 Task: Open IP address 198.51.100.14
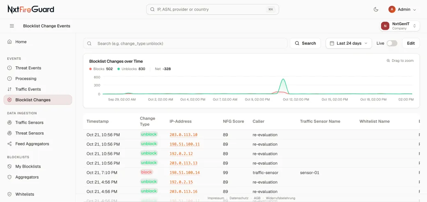click(x=185, y=172)
